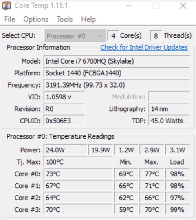
Task: Click the power reading 1.2W
Action: pos(126,150)
